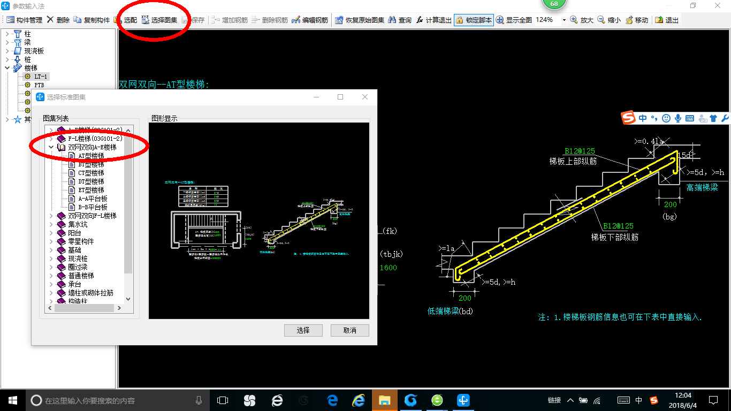Click the 放大 zoom-in icon
This screenshot has height=411, width=731.
(574, 20)
